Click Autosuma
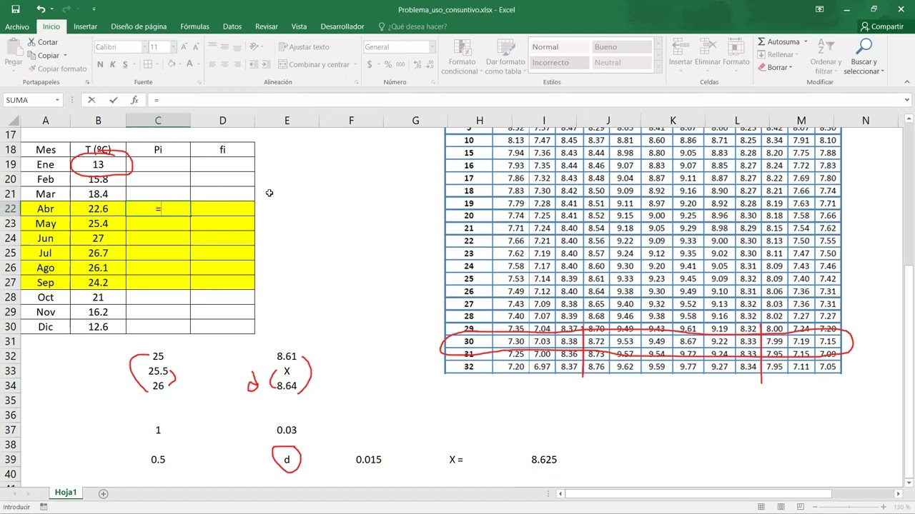915x514 pixels. click(778, 41)
